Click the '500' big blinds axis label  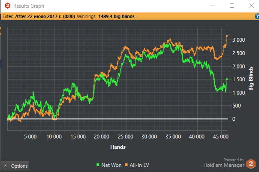pyautogui.click(x=236, y=106)
